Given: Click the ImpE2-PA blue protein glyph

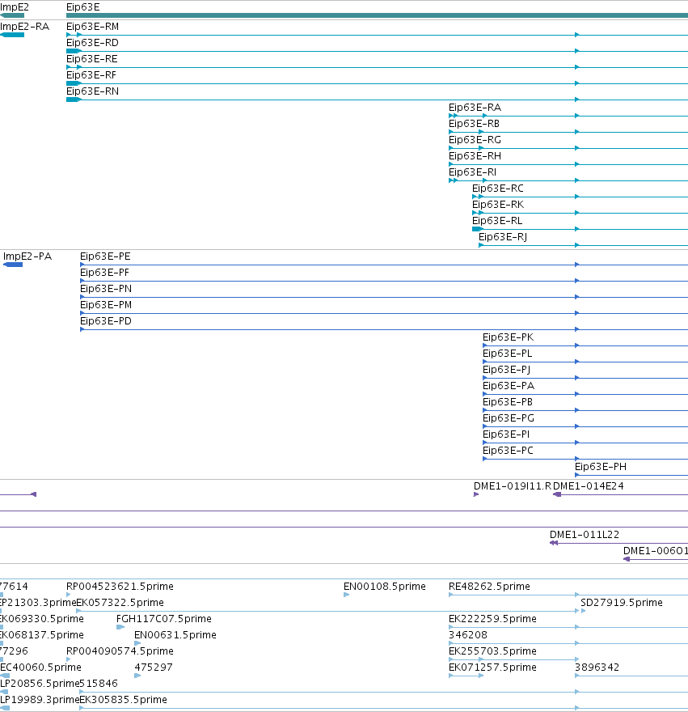Looking at the screenshot, I should tap(13, 265).
